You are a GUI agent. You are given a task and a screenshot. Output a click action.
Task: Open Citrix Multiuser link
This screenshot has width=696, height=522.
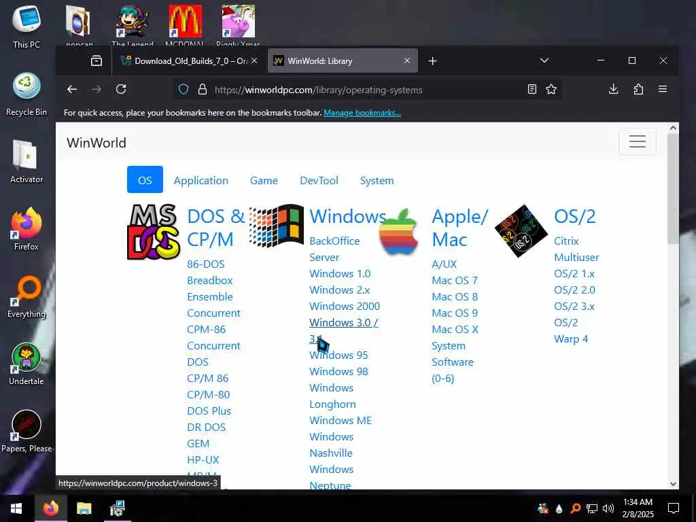pos(576,249)
